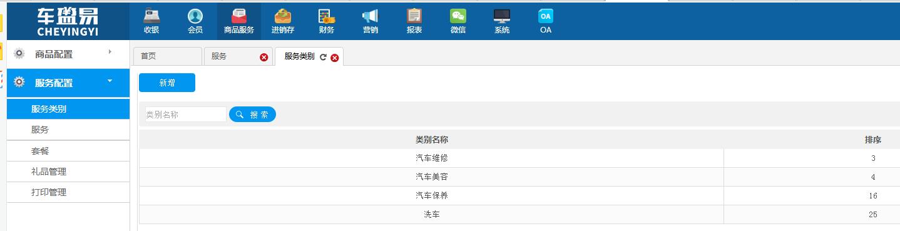Expand the 商品配置 section arrow
Screen dimensions: 900x231
110,52
